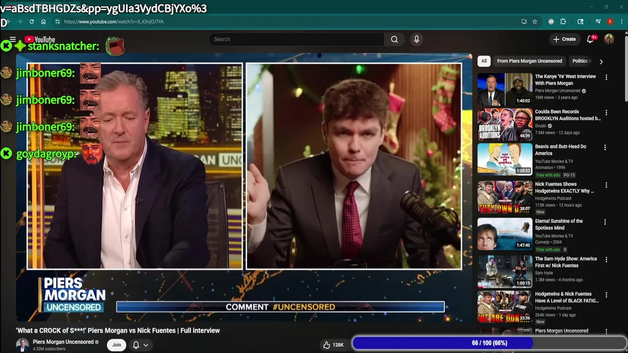Open The Sam Hyde Show America First title
The image size is (628, 353).
point(566,262)
